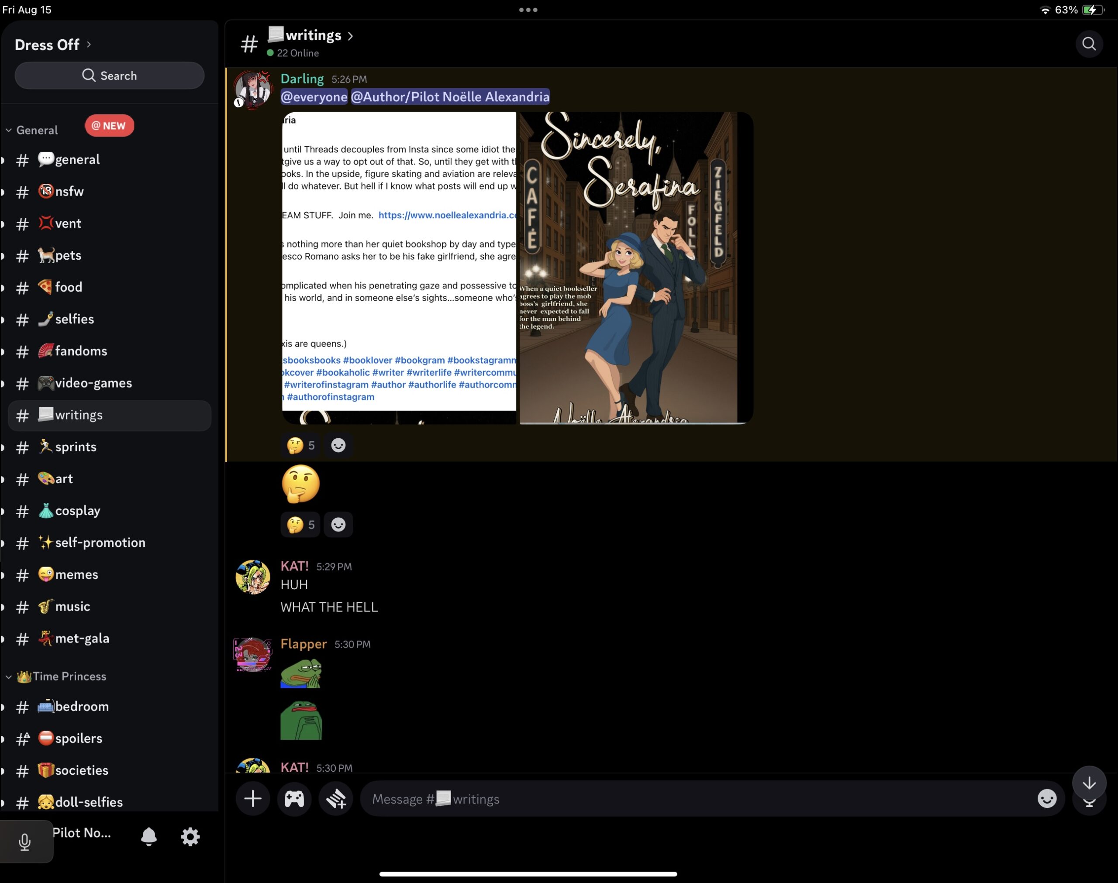Screen dimensions: 1118x883
Task: Click the @ NEW mentions badge
Action: 109,126
